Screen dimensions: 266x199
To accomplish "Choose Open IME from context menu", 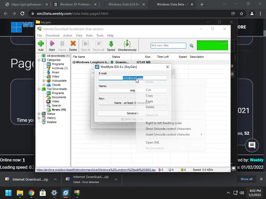I will pos(171,143).
